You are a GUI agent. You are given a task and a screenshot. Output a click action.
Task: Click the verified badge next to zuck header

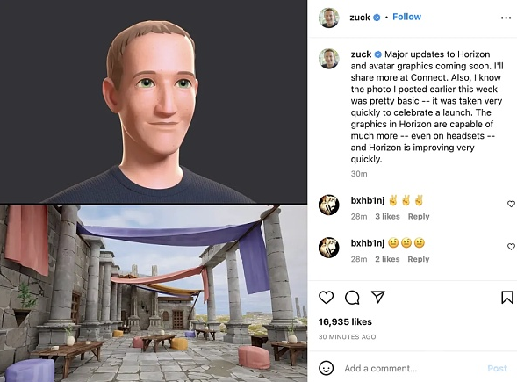tap(377, 18)
